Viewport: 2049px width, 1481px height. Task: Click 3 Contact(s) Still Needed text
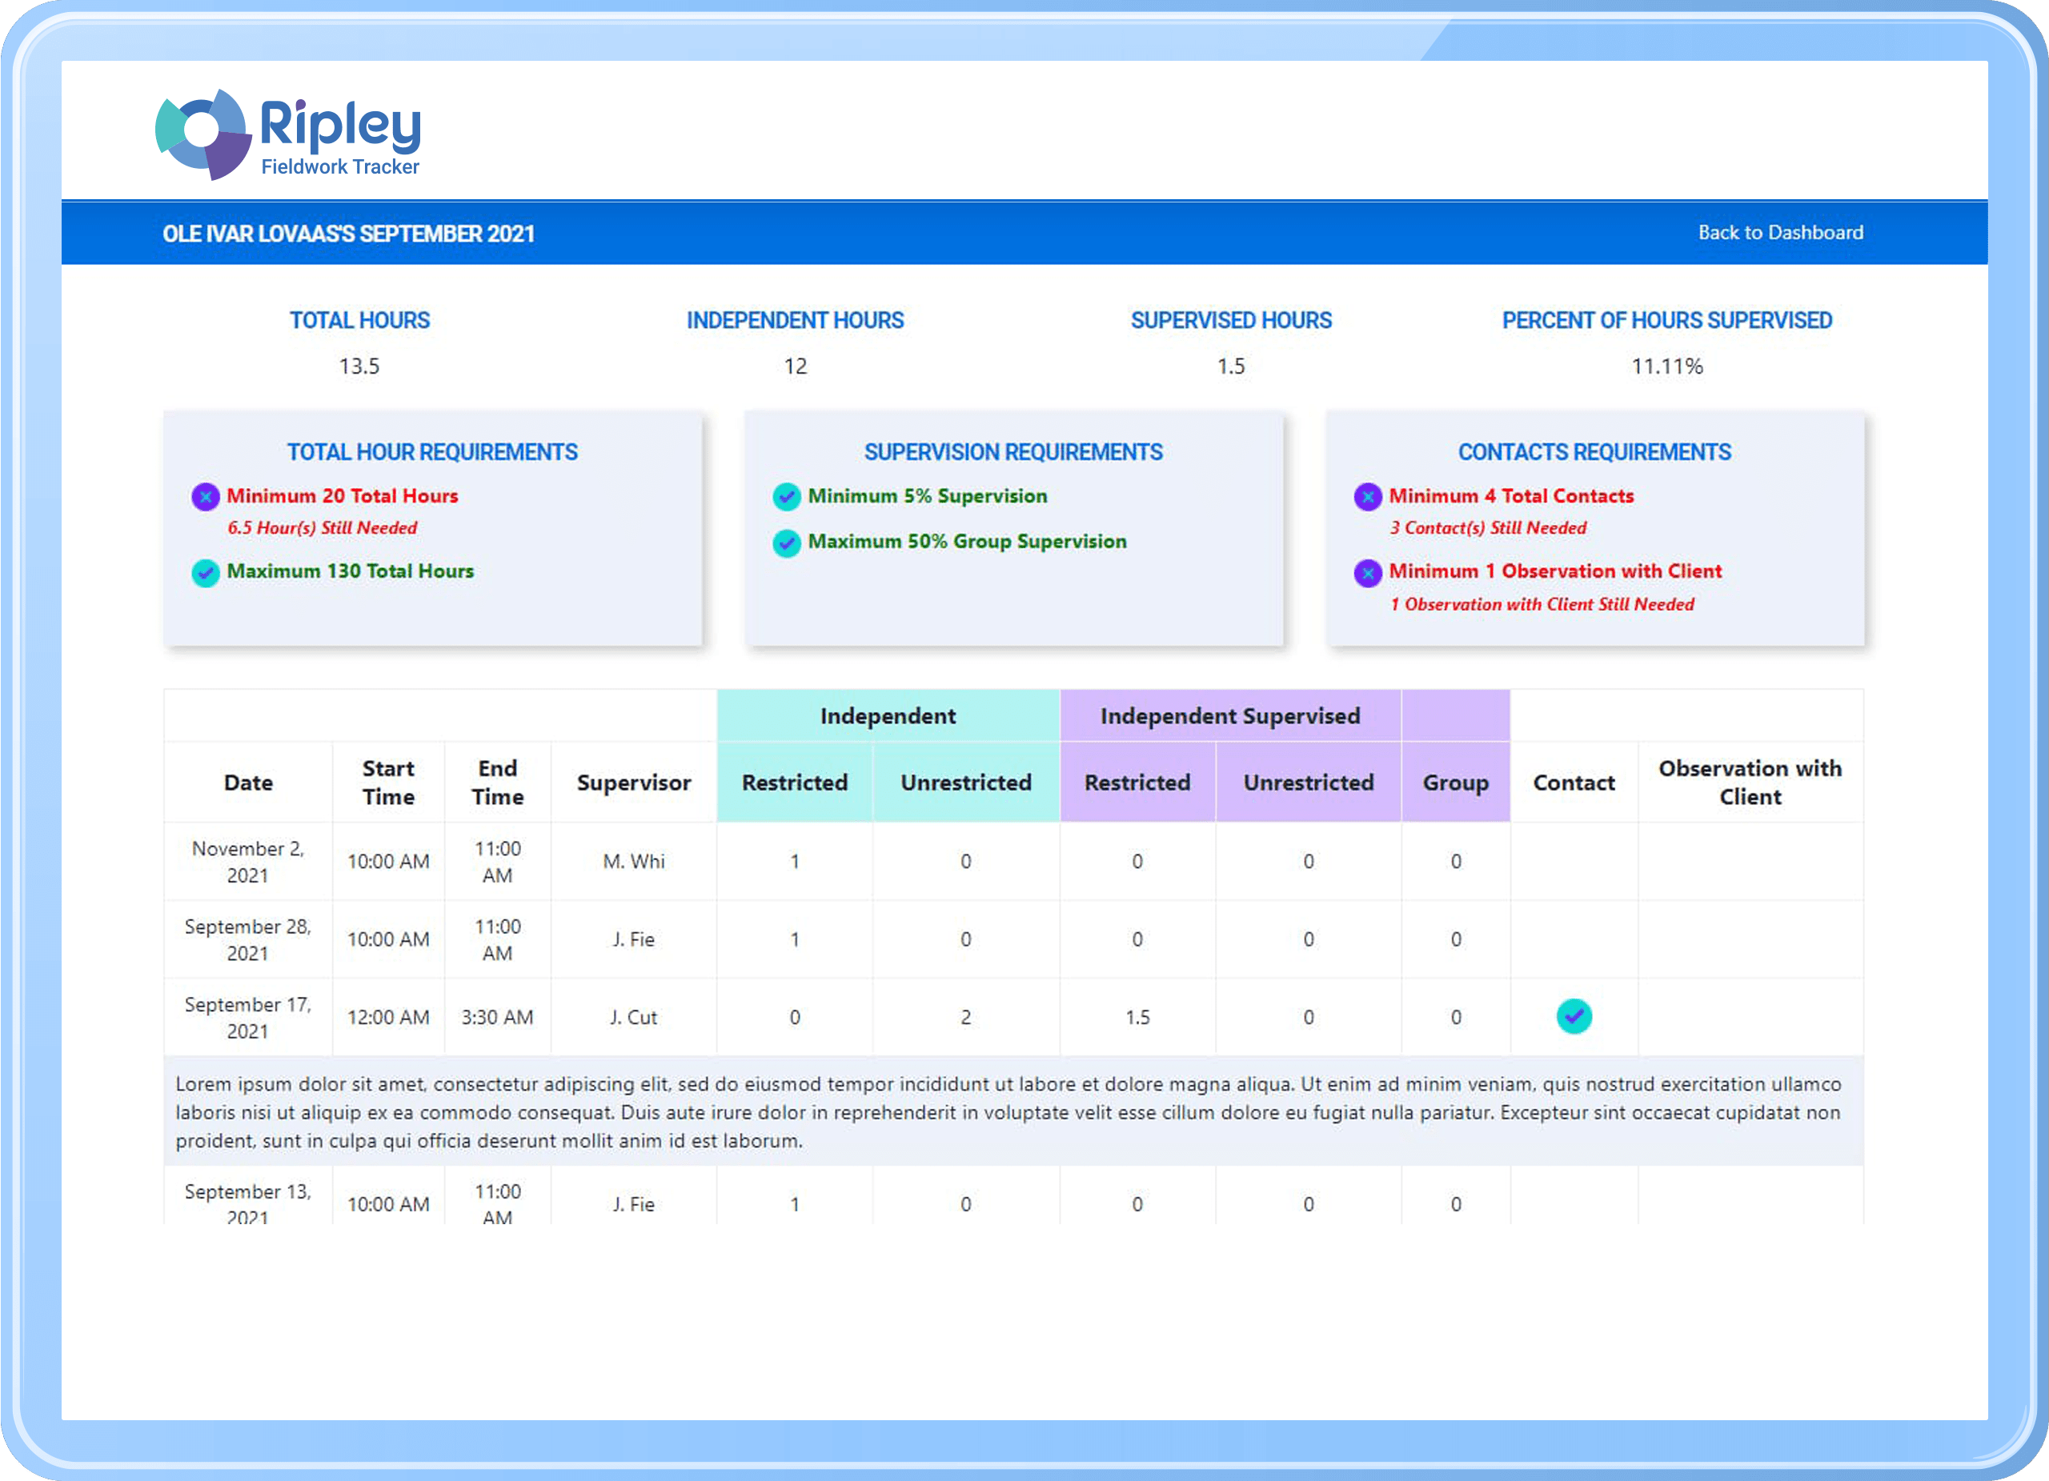(x=1488, y=527)
